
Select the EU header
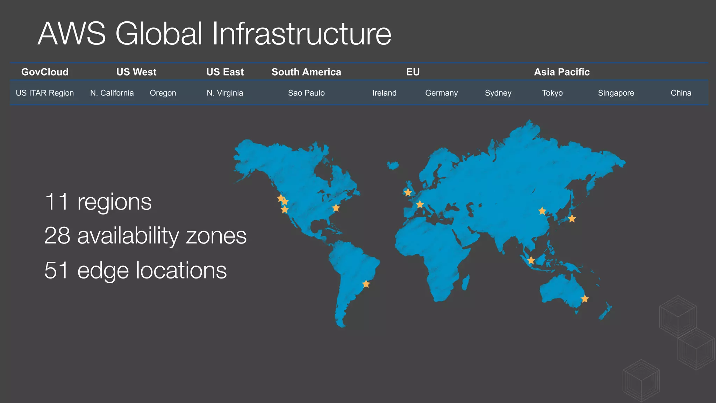(x=413, y=72)
